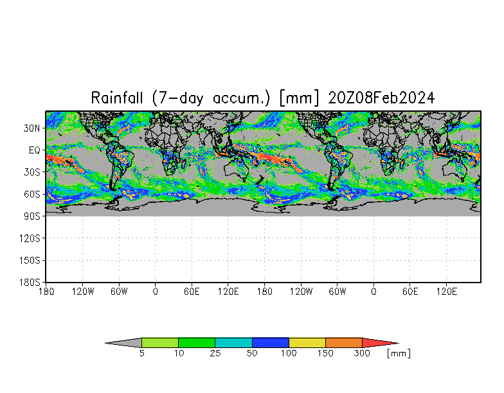Select the dark green 10–25 mm legend swatch

click(x=197, y=343)
